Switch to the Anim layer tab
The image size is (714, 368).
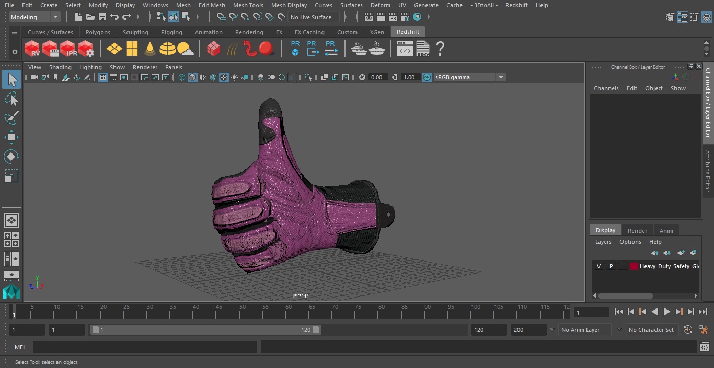point(666,231)
